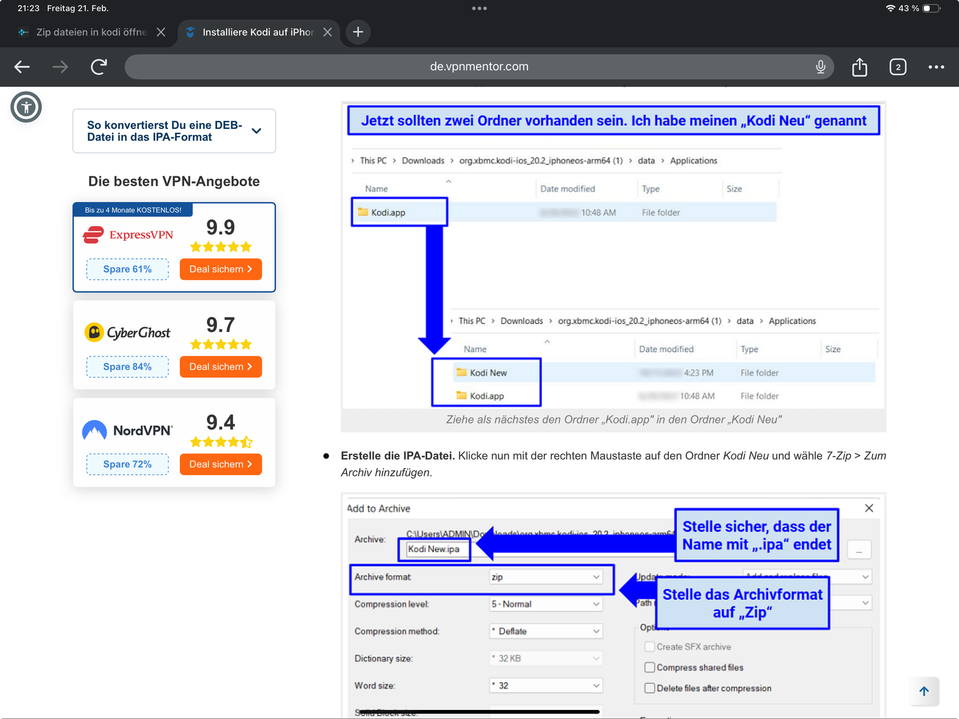Go forward to the next page
This screenshot has height=719, width=959.
pos(60,67)
